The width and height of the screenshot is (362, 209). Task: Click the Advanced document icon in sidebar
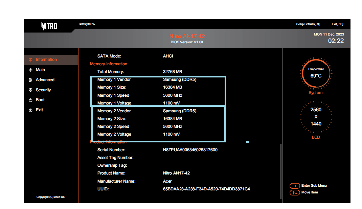(x=30, y=80)
